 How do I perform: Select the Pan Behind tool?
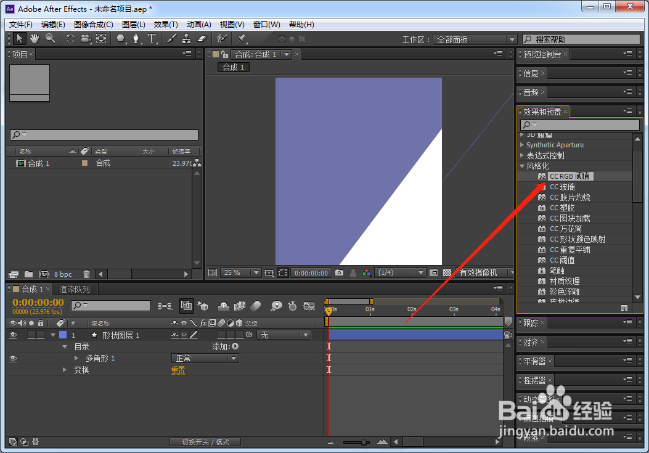[102, 39]
